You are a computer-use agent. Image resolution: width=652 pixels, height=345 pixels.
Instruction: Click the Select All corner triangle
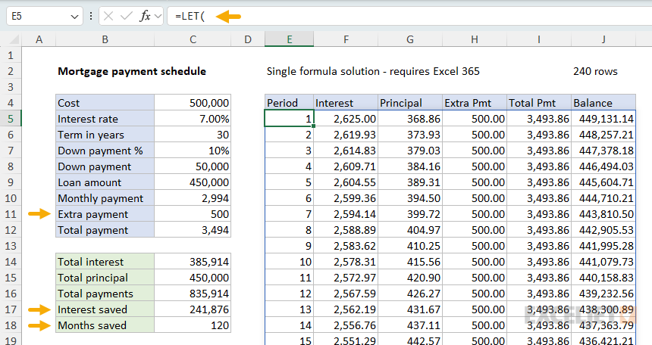[14, 39]
